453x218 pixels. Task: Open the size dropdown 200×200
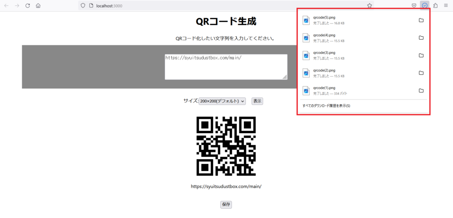pyautogui.click(x=222, y=101)
